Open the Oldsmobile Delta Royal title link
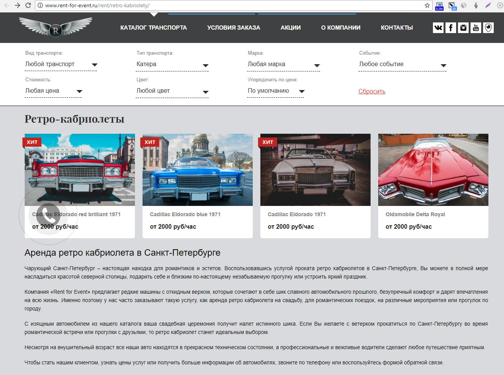Image resolution: width=504 pixels, height=375 pixels. point(415,214)
